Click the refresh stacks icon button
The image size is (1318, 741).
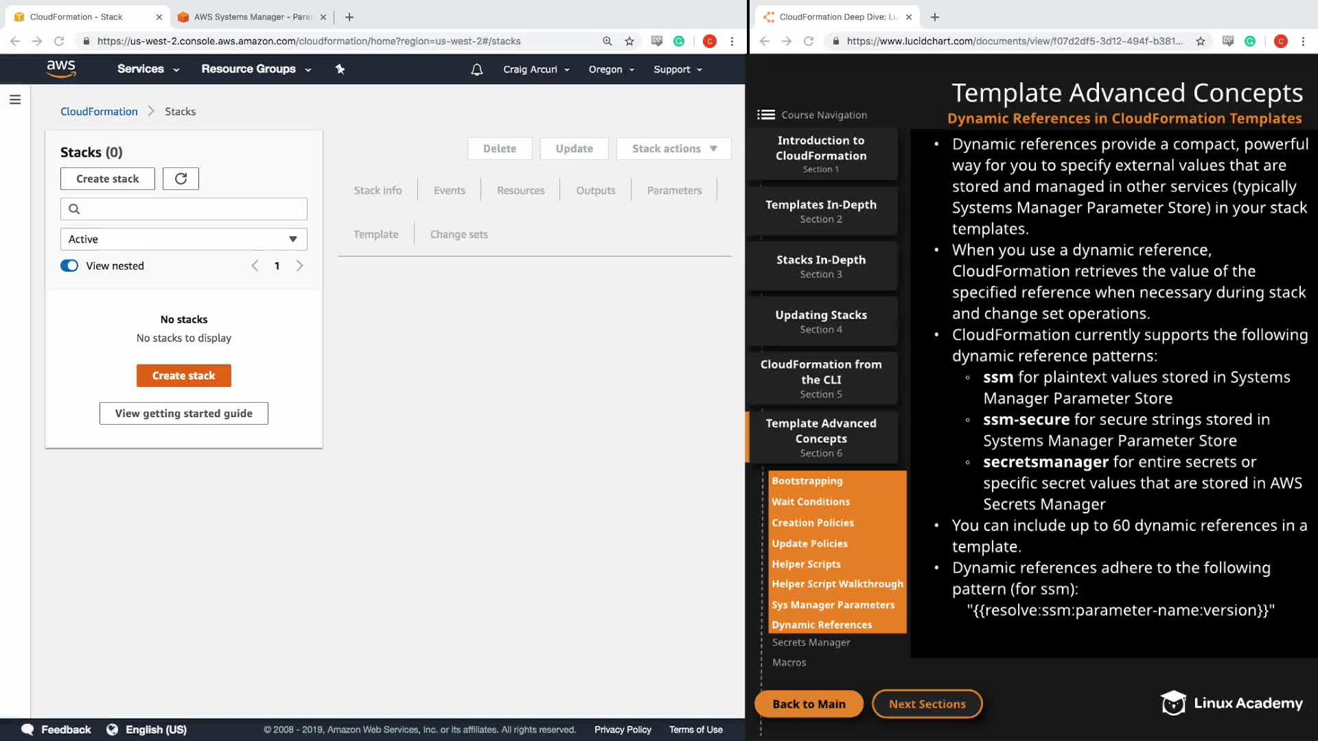(x=181, y=178)
